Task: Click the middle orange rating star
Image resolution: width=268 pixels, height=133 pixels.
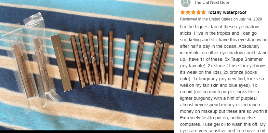Action: (x=193, y=12)
